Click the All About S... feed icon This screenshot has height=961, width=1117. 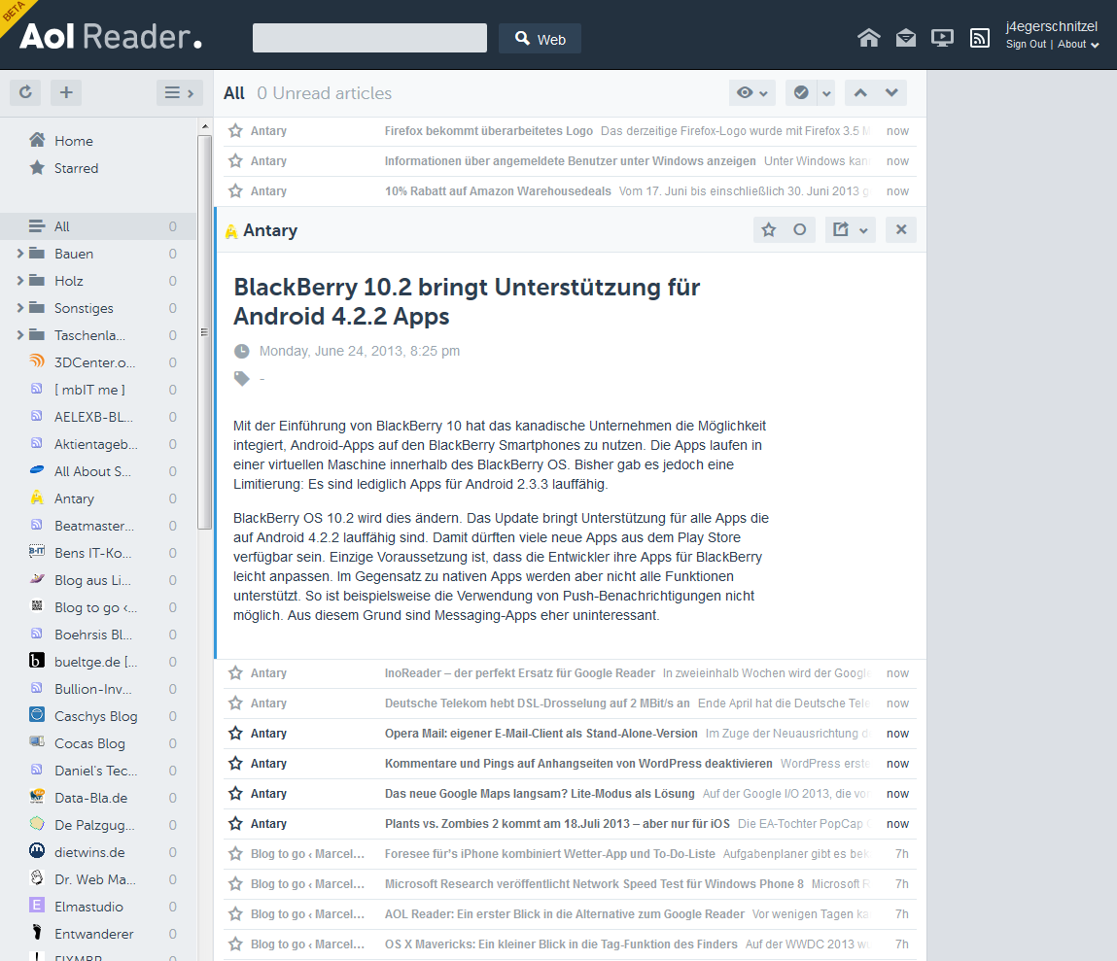pyautogui.click(x=37, y=470)
